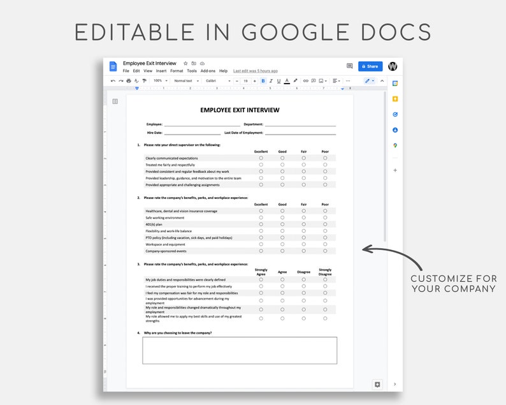Open the Insert menu
Viewport: 506px width, 405px height.
(x=161, y=71)
